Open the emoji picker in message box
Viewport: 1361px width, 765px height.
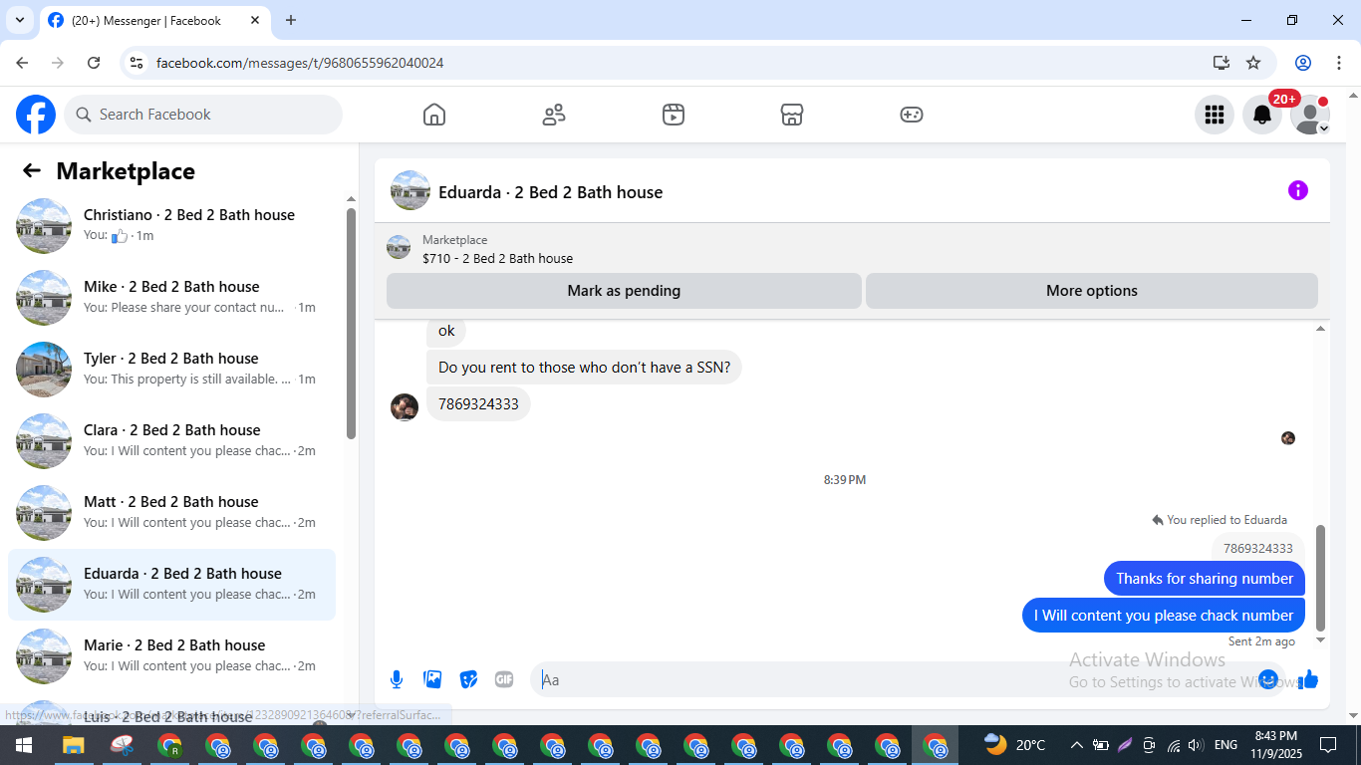(1268, 679)
